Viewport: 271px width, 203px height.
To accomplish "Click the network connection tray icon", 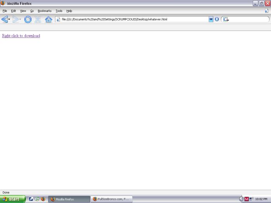I will point(251,199).
